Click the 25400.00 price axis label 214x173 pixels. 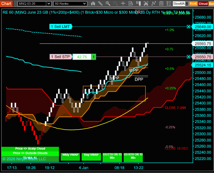point(203,103)
